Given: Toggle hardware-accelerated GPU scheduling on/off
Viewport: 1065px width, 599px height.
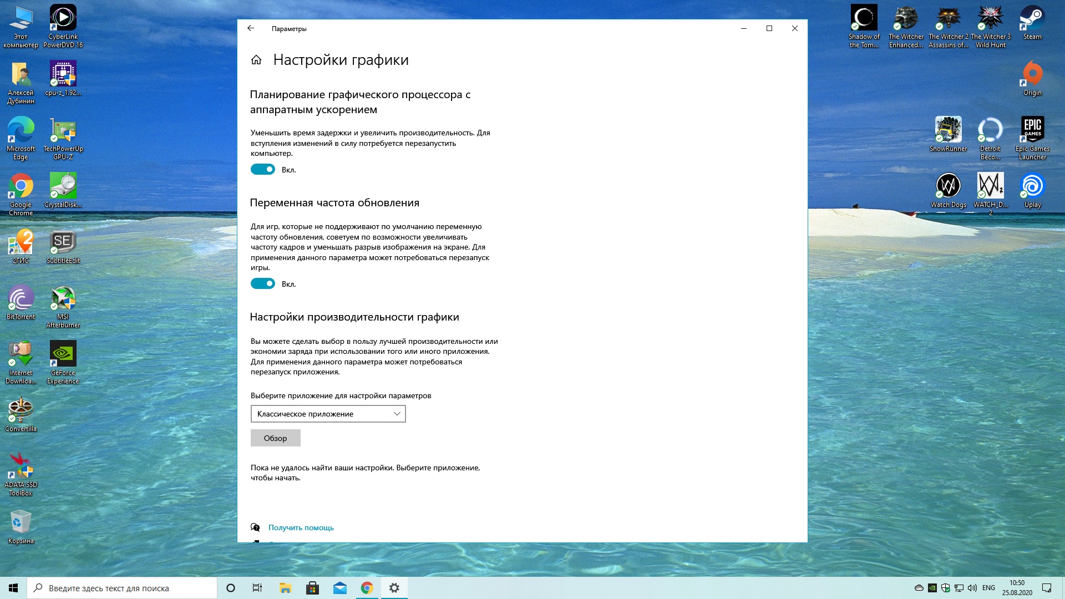Looking at the screenshot, I should pyautogui.click(x=262, y=170).
